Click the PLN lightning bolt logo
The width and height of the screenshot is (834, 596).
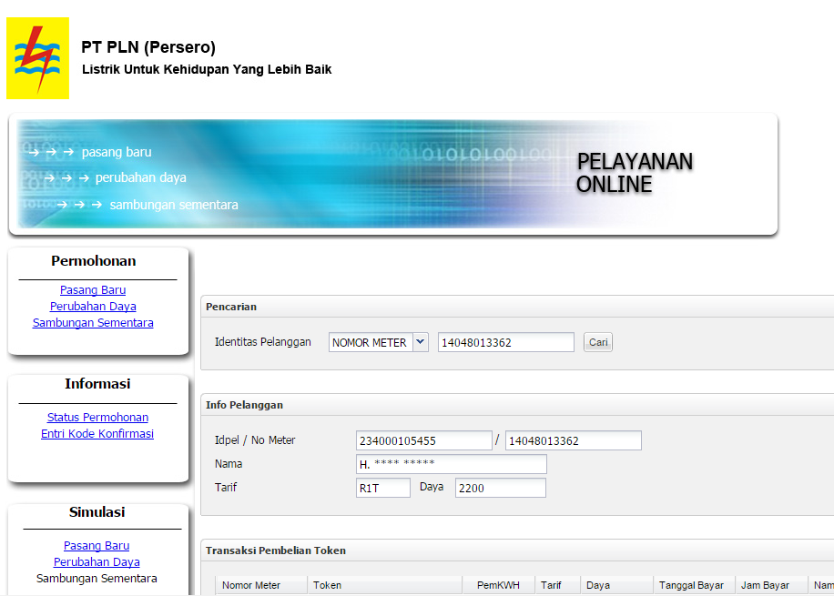(37, 58)
